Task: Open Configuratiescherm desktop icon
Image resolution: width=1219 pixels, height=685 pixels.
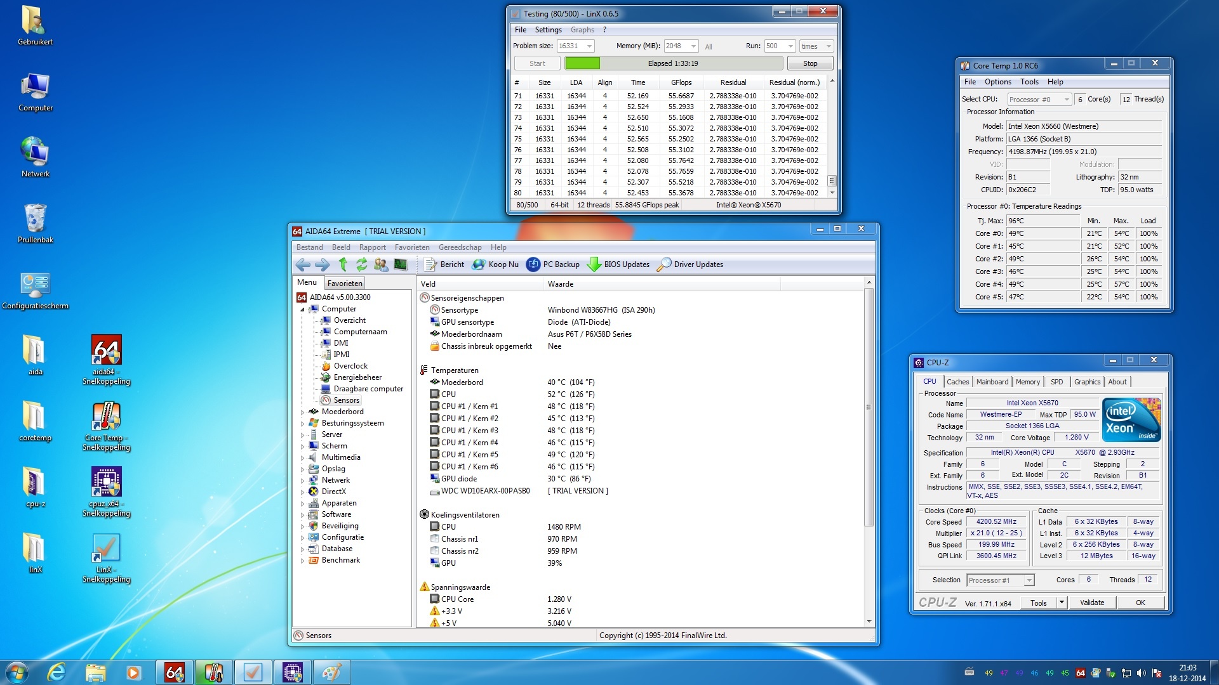Action: [x=36, y=290]
